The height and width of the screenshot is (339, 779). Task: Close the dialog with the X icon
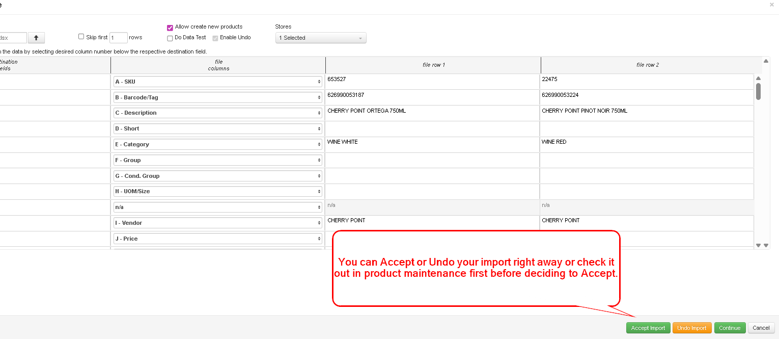pos(772,5)
